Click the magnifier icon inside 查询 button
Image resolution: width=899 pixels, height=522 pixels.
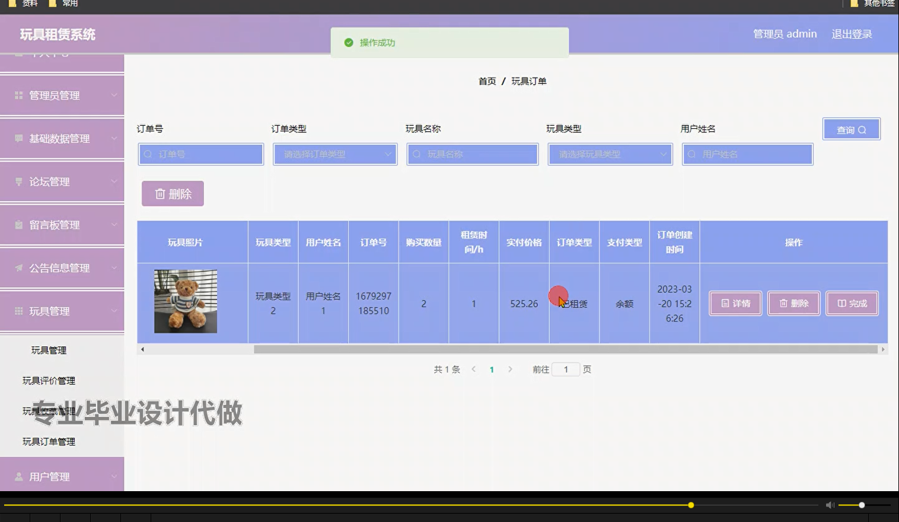tap(861, 129)
